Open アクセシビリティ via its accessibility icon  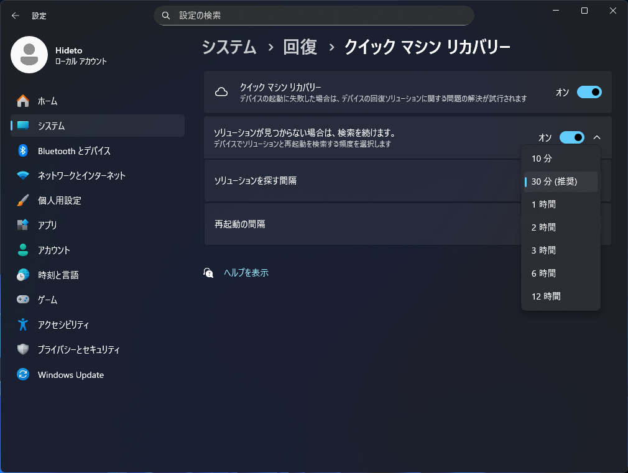tap(24, 324)
